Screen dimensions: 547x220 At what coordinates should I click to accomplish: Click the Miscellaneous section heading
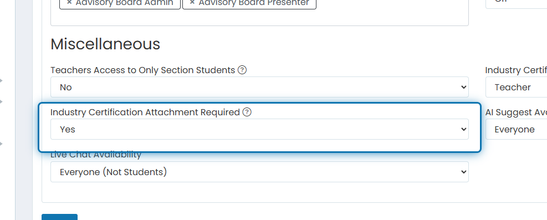(x=105, y=44)
